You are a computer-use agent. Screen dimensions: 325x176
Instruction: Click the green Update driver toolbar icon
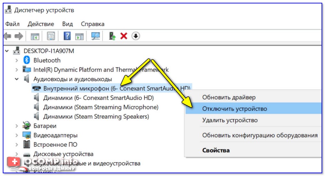pyautogui.click(x=112, y=36)
